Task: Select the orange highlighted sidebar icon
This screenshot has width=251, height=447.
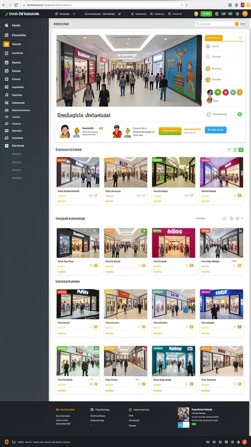Action: tap(6, 44)
